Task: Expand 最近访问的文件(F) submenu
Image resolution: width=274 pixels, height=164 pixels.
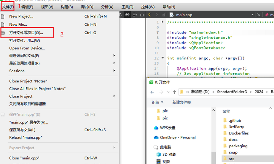Action: point(60,55)
